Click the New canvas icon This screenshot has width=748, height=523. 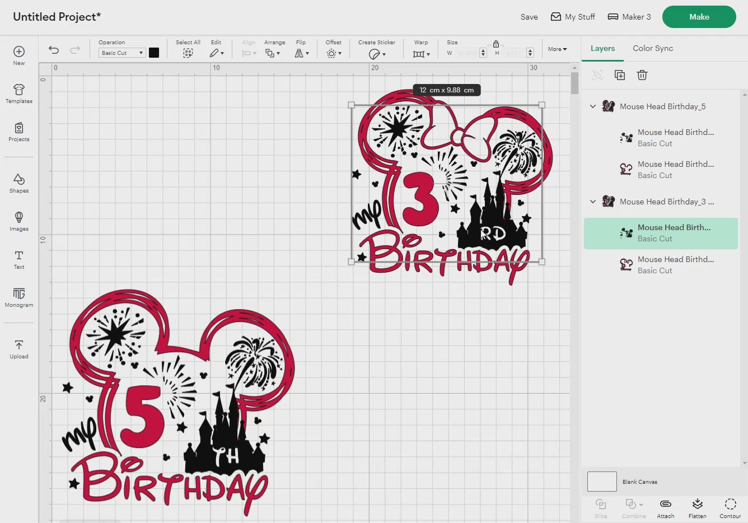(19, 52)
